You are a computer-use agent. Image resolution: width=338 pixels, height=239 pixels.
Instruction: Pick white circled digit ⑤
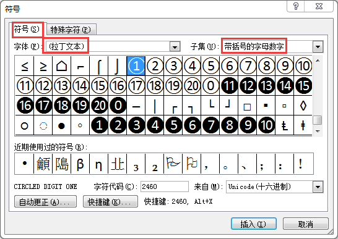[x=210, y=66]
